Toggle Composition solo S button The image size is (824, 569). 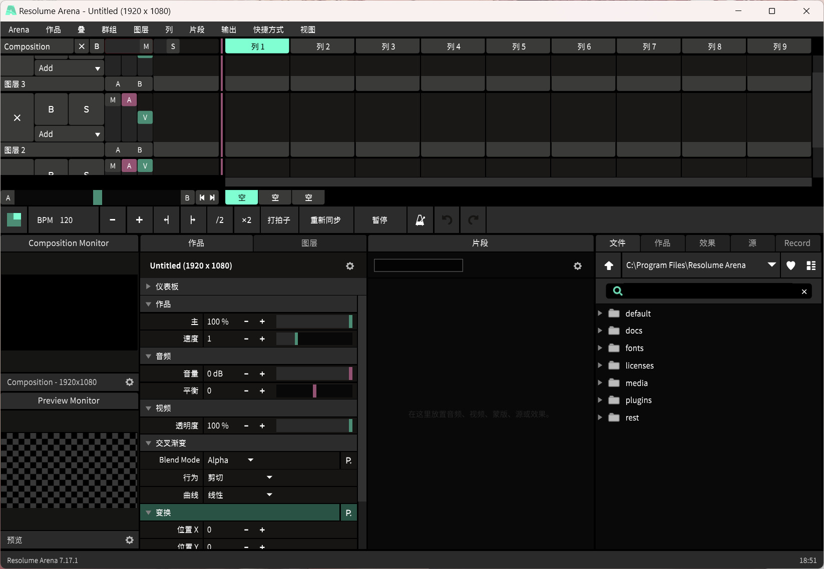[173, 46]
